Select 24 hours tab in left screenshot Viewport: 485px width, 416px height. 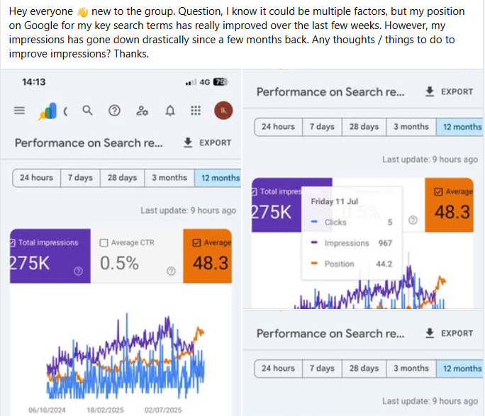tap(36, 177)
